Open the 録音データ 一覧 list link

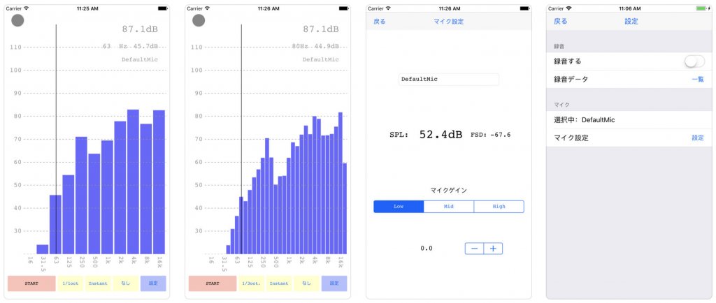point(697,80)
